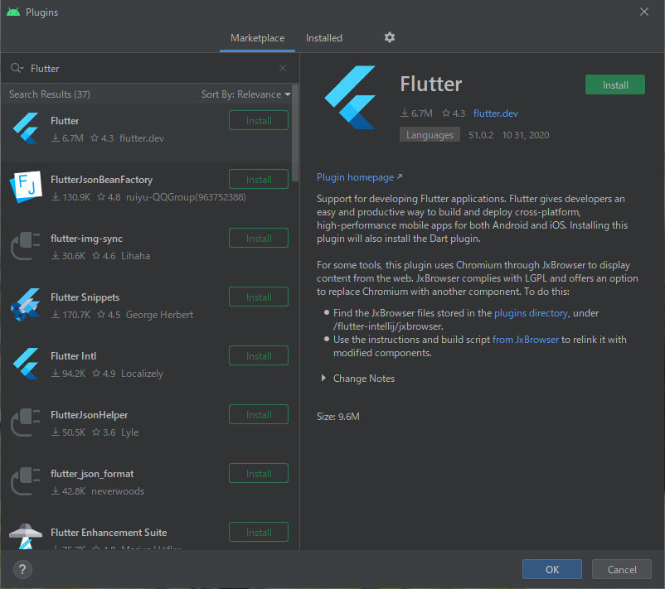Click the FlutterJsonBeanFactory plugin icon

click(26, 187)
